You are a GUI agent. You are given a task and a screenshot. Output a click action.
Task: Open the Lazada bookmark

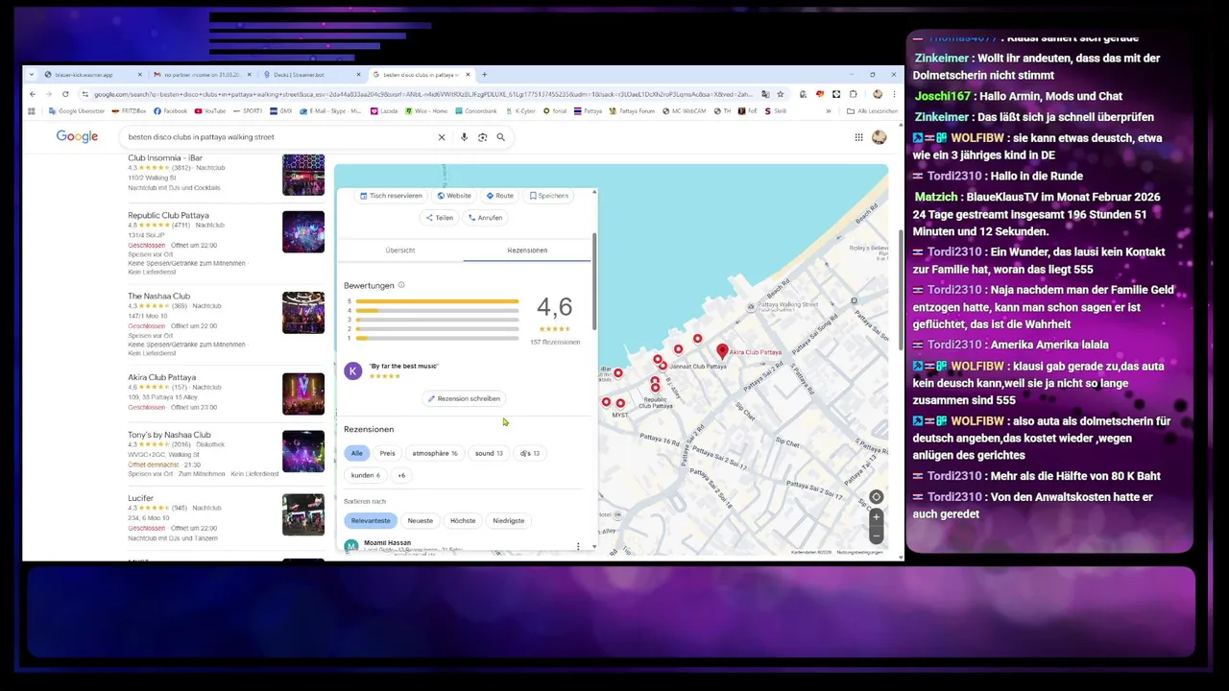(384, 111)
